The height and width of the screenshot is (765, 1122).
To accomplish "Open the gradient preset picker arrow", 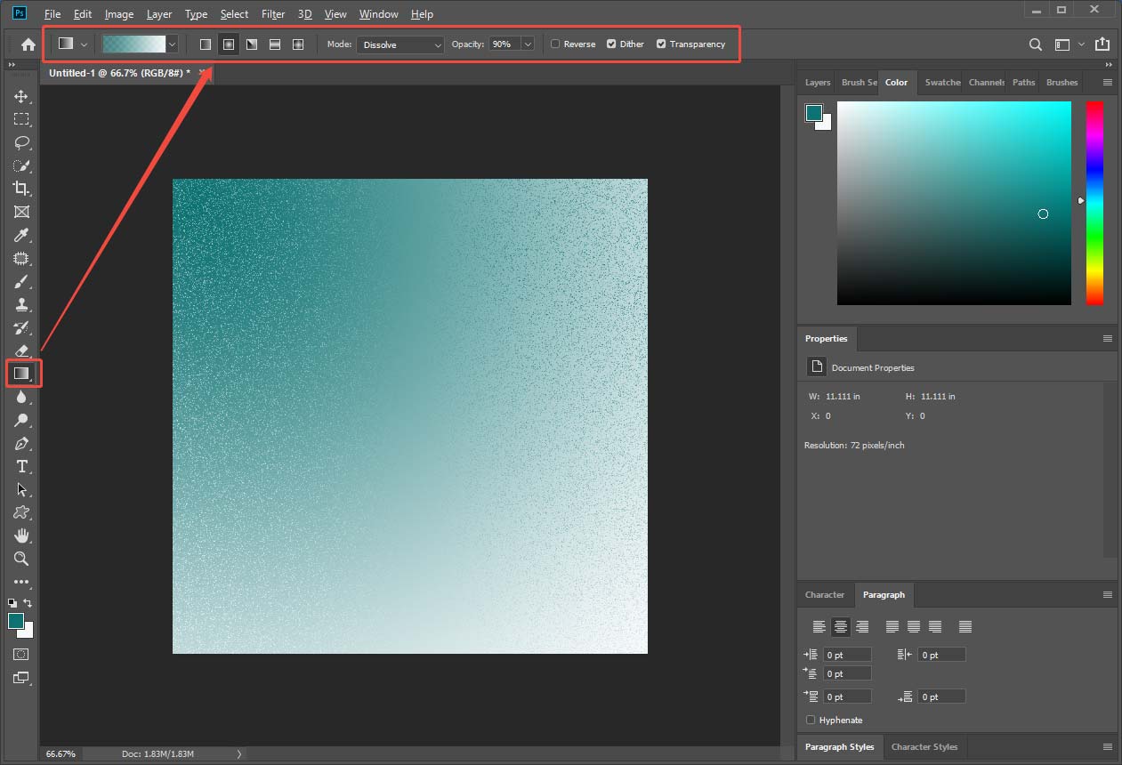I will pyautogui.click(x=172, y=44).
